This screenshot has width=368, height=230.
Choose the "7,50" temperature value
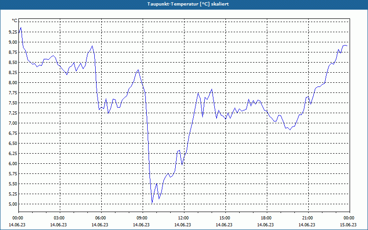point(13,103)
